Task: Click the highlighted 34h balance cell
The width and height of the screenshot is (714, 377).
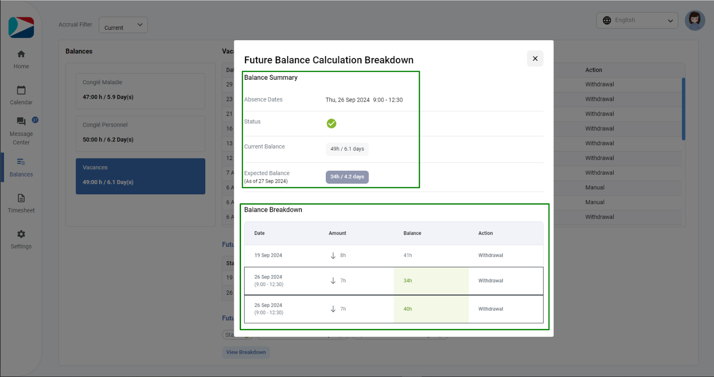Action: pos(431,281)
